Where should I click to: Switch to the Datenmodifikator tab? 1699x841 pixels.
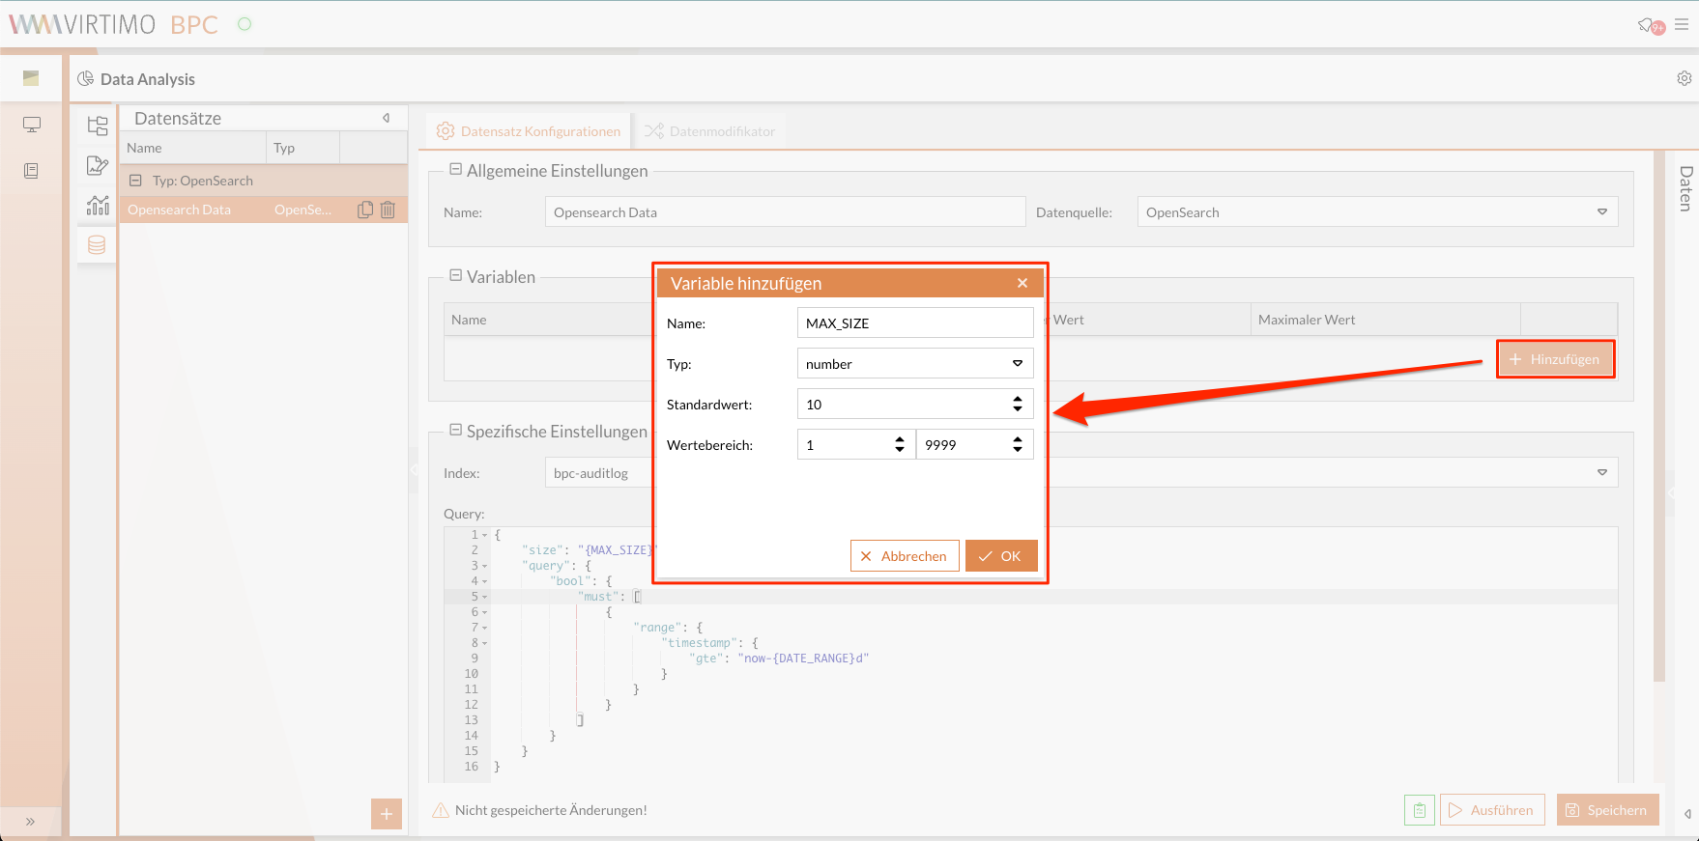(x=710, y=131)
